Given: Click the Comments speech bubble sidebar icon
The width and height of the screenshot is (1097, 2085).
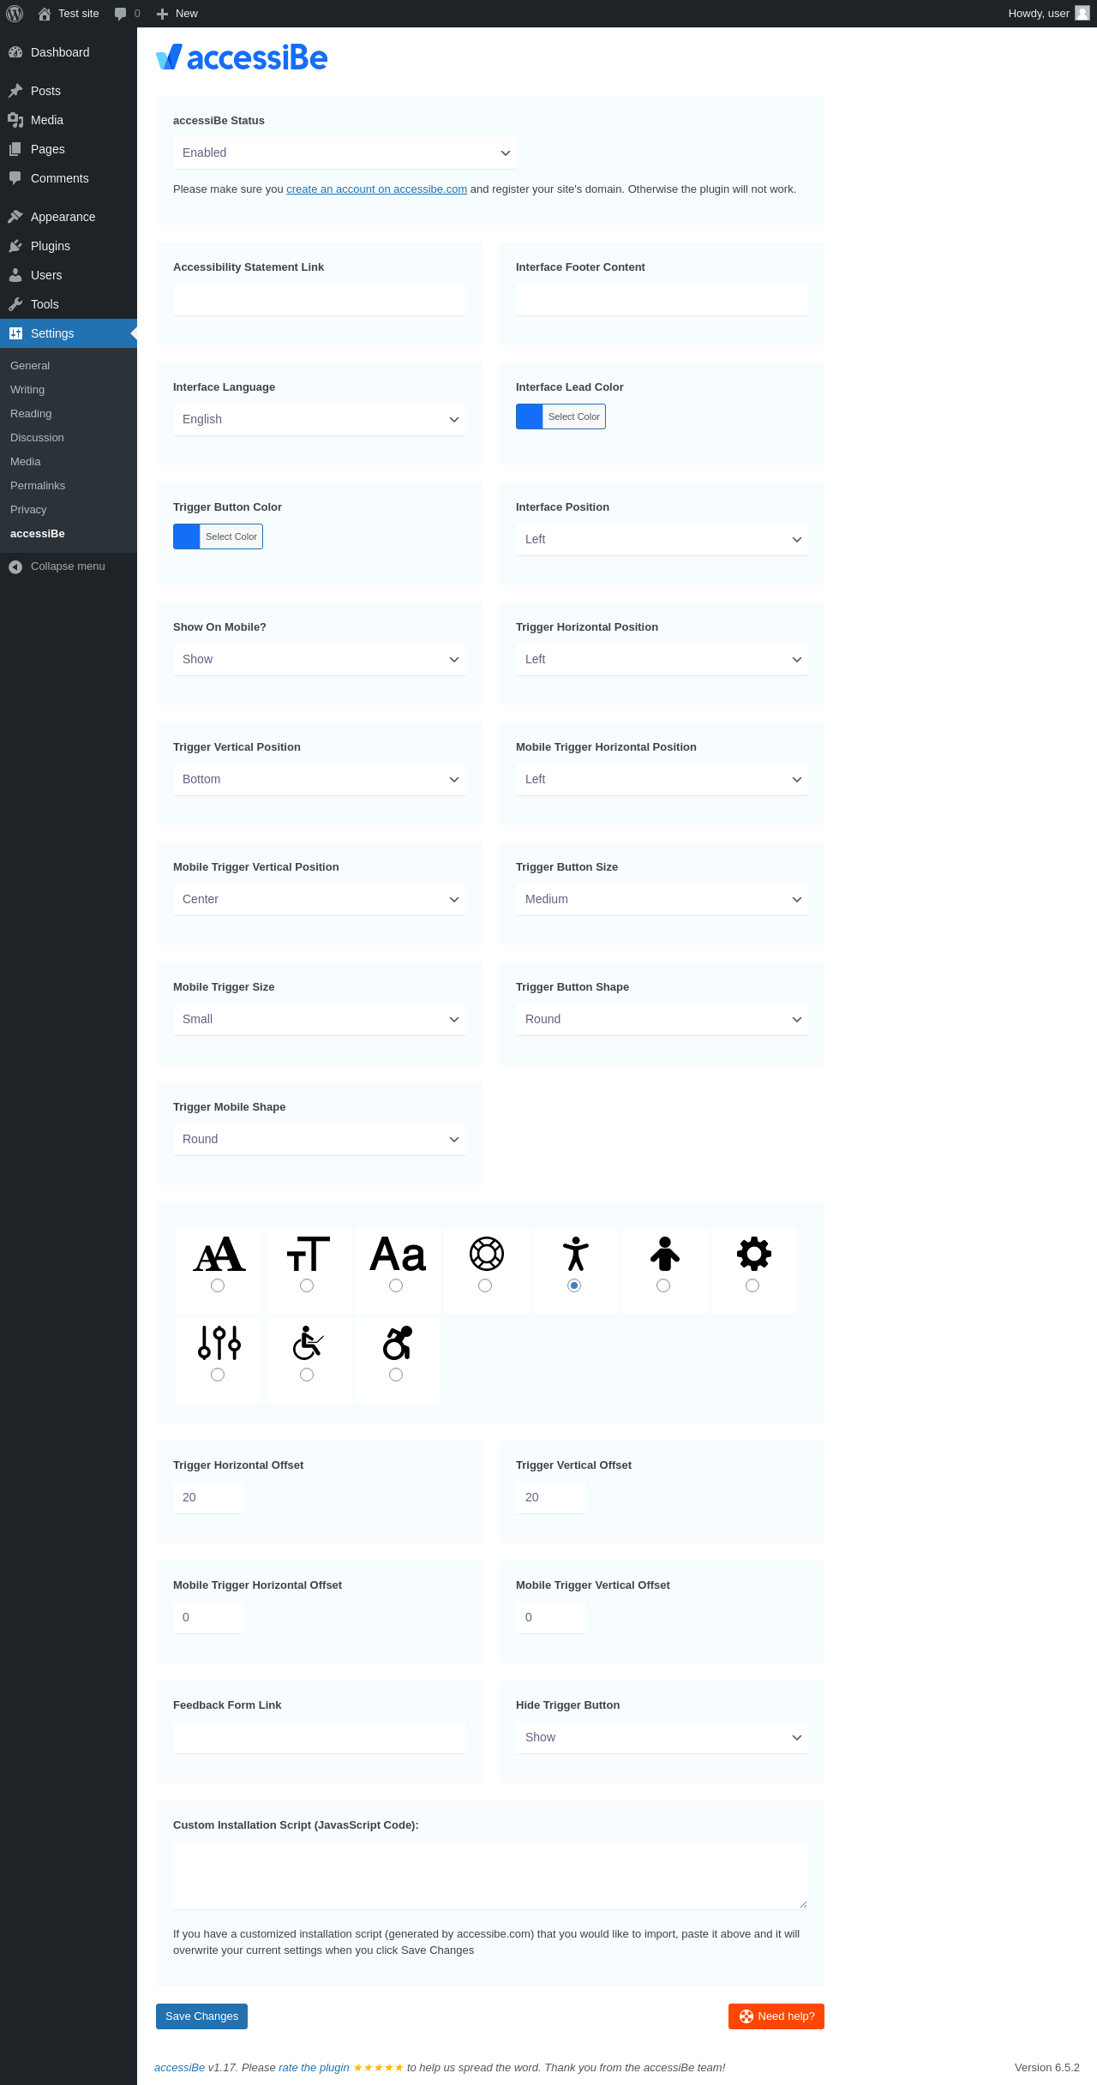Looking at the screenshot, I should point(15,178).
